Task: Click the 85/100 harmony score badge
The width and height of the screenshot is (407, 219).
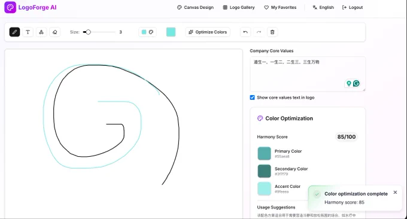Action: coord(347,137)
